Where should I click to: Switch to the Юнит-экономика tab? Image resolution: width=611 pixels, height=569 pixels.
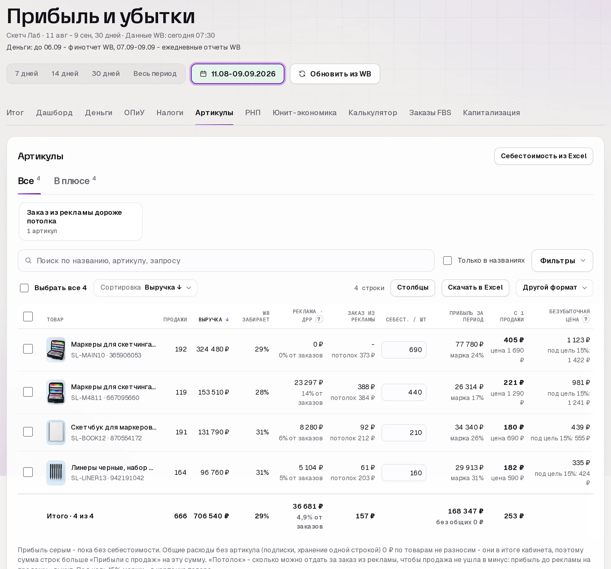[304, 113]
